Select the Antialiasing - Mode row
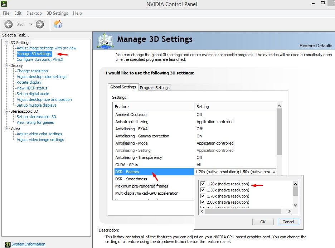 (195, 143)
